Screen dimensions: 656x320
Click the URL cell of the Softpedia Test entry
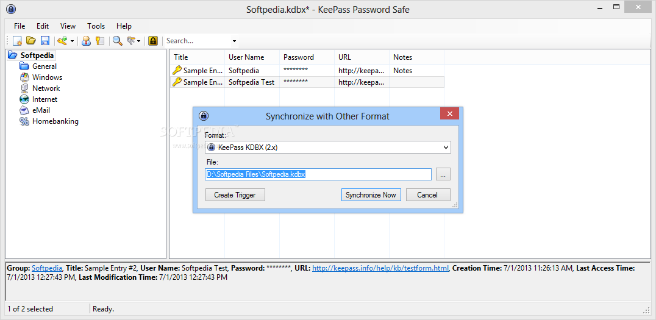(362, 82)
